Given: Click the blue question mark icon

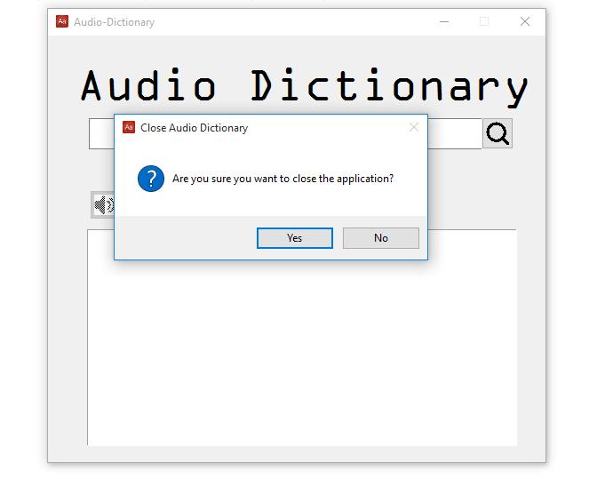Looking at the screenshot, I should tap(150, 179).
